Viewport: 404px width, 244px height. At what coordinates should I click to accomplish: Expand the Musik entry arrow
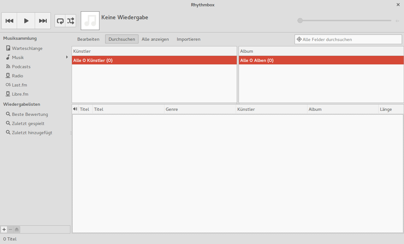67,57
